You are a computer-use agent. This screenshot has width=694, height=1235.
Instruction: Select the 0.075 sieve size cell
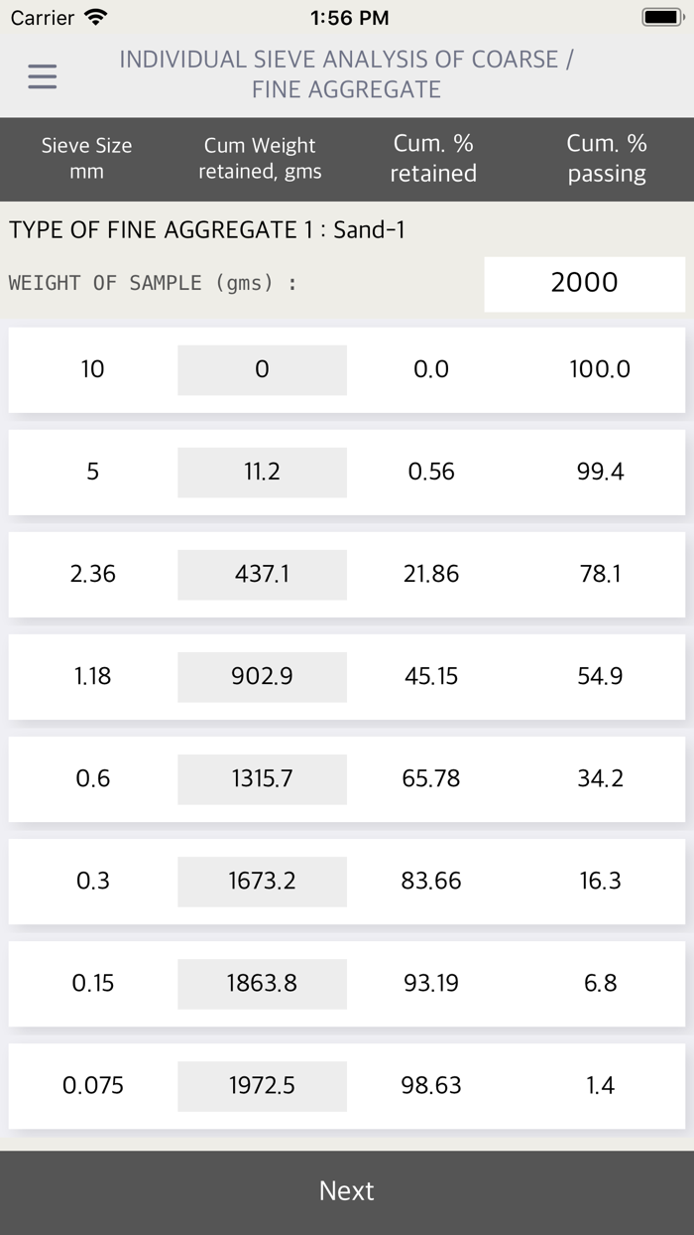(93, 1086)
